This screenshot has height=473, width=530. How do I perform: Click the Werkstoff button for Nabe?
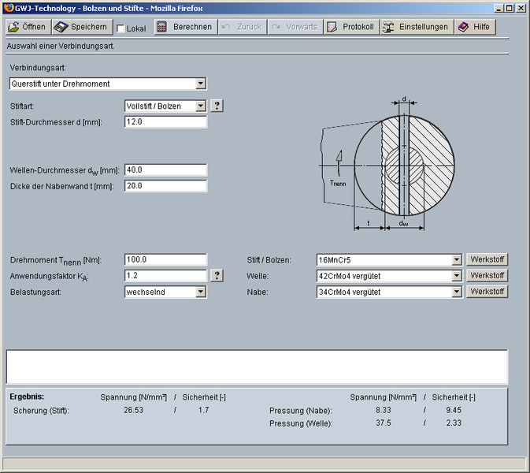(x=487, y=292)
